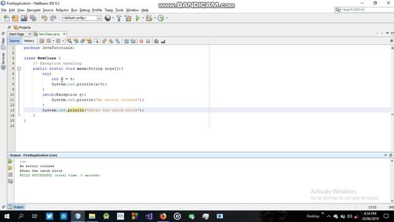Viewport: 394px width, 222px height.
Task: Open the Projects panel button
Action: (x=22, y=27)
